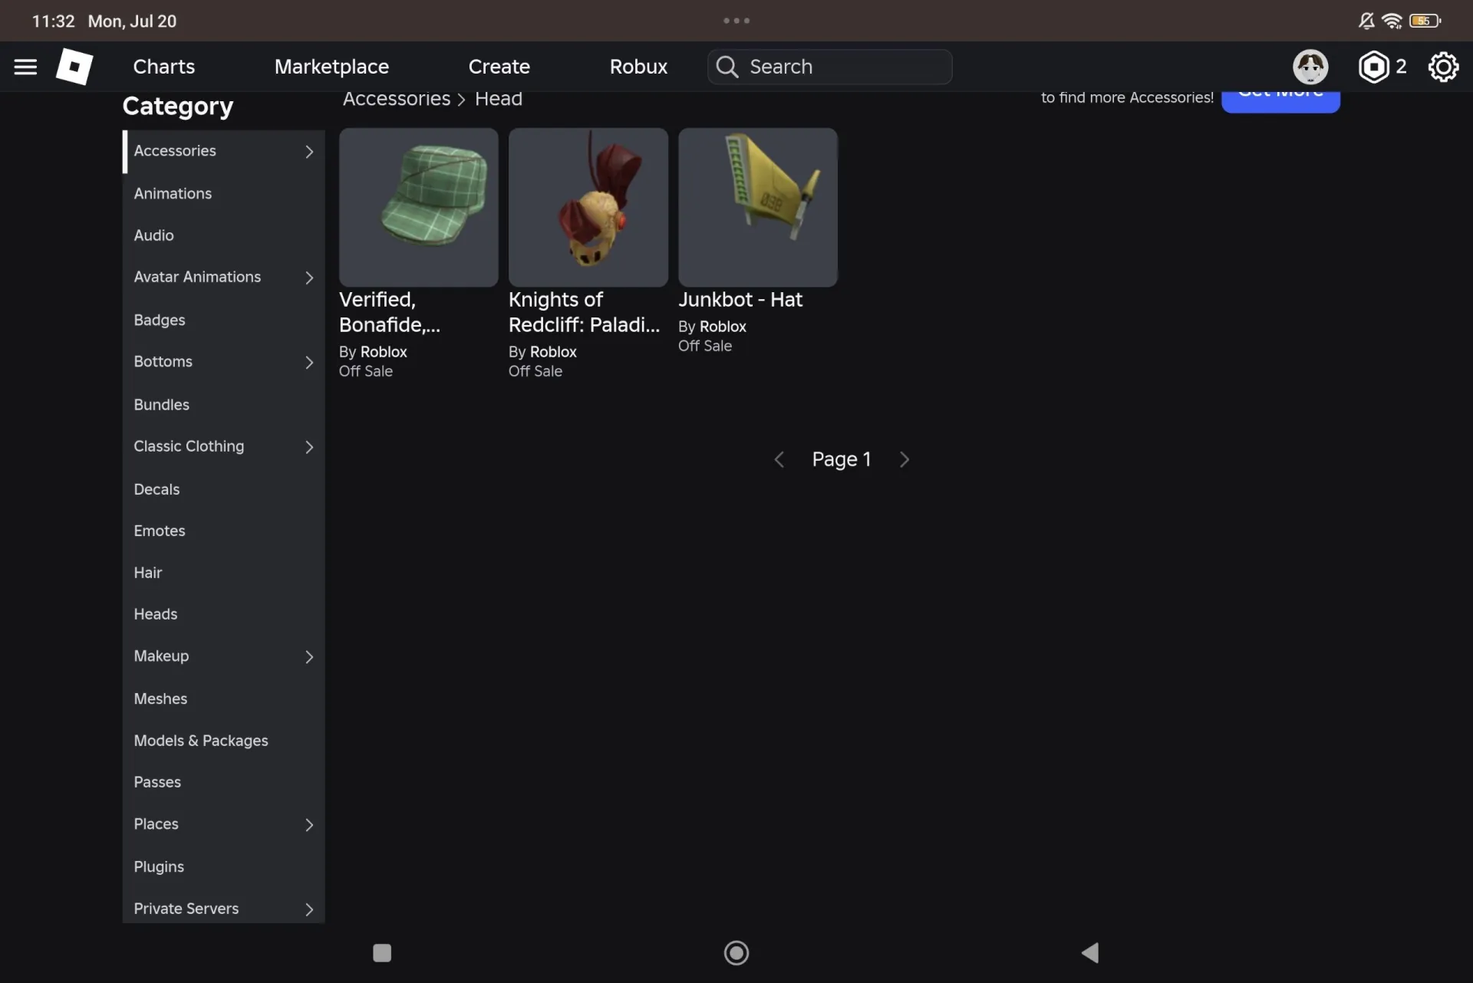Open the settings gear icon

1443,67
